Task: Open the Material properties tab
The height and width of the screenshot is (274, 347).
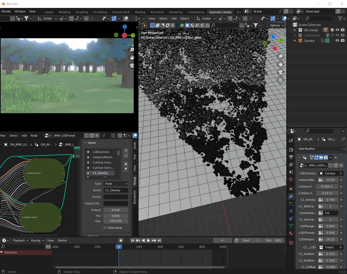Action: 291,233
